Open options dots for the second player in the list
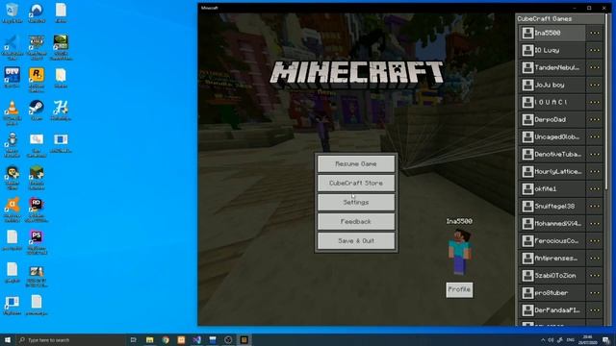616x346 pixels. (595, 50)
